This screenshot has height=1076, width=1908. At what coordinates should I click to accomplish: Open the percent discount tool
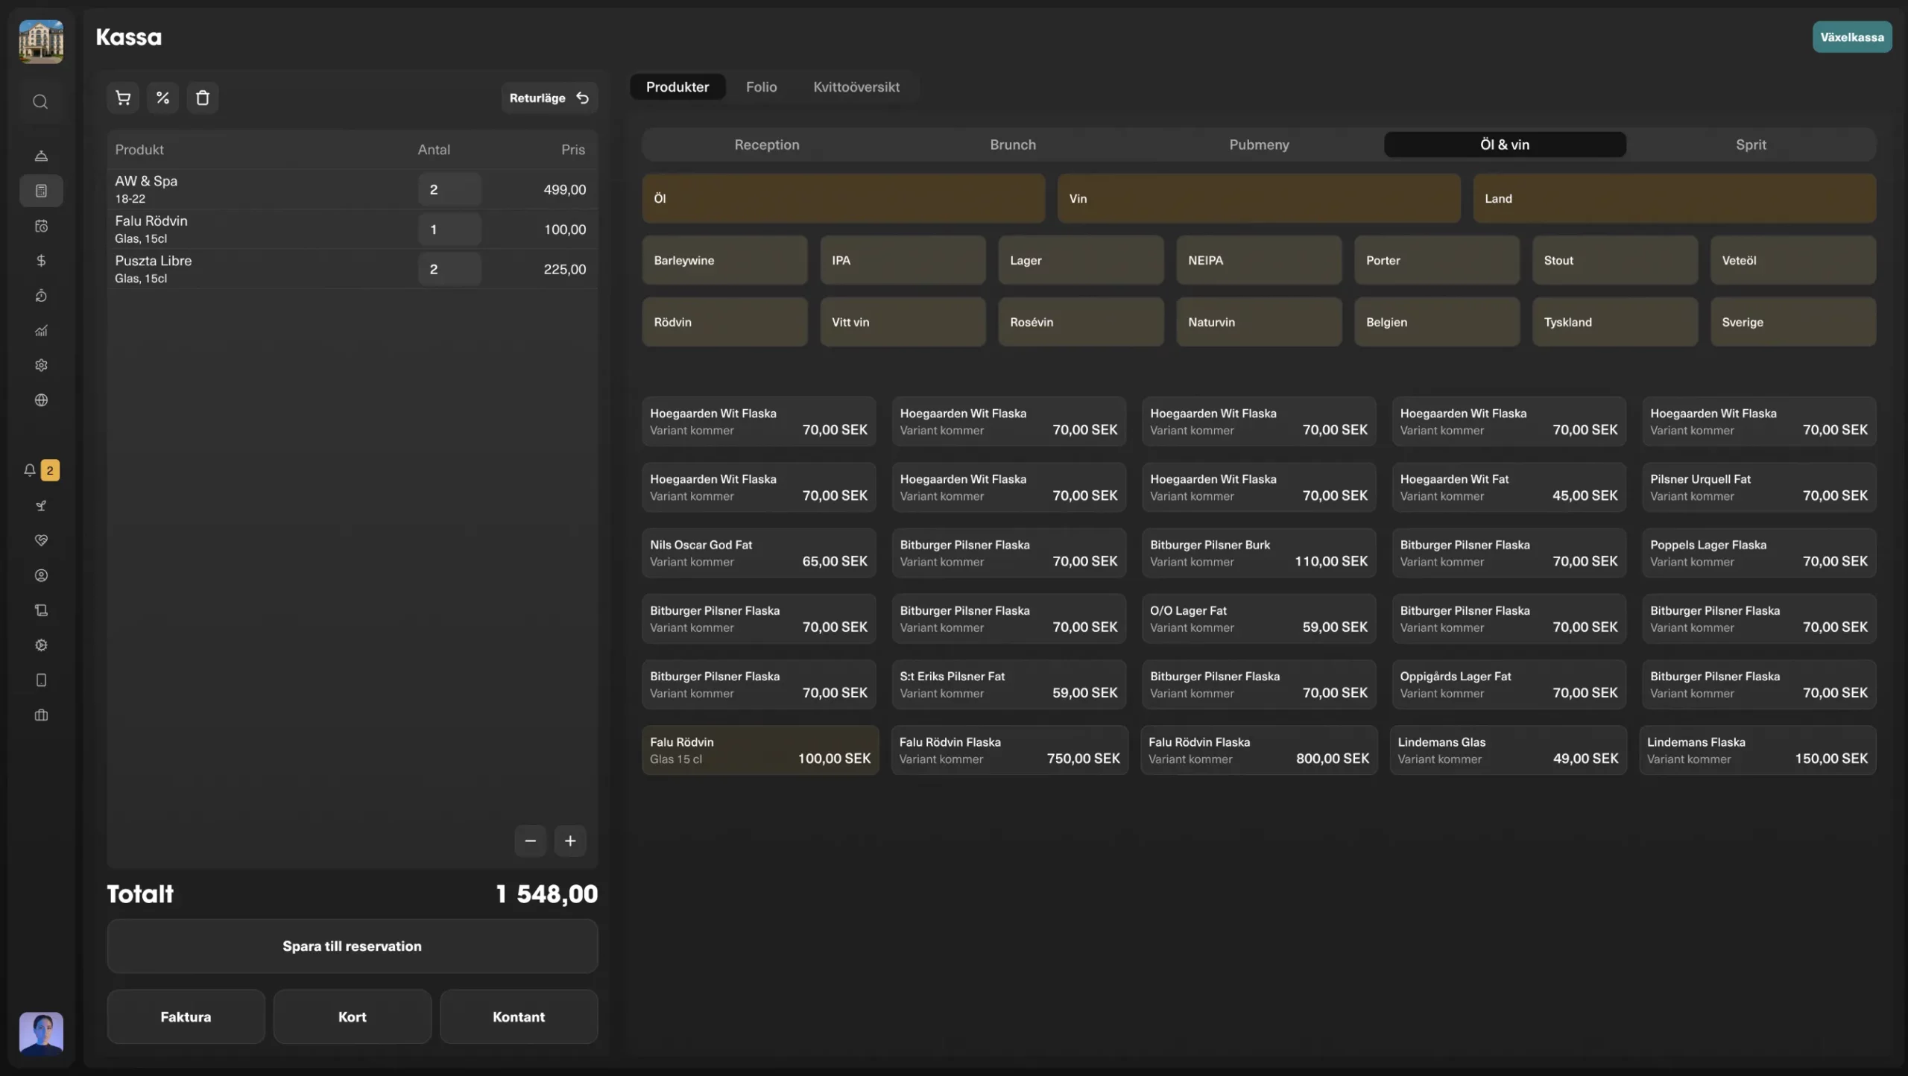pyautogui.click(x=162, y=98)
